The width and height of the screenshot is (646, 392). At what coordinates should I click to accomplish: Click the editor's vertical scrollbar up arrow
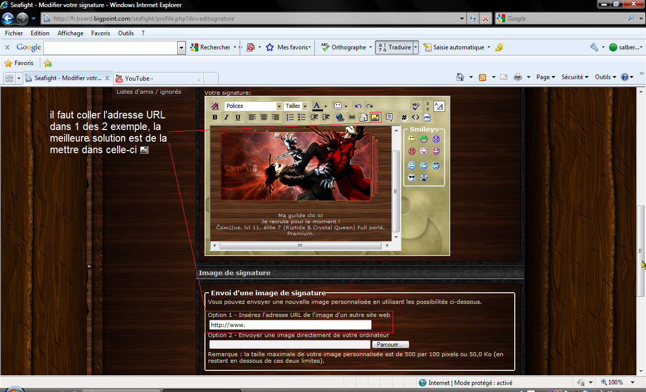396,129
